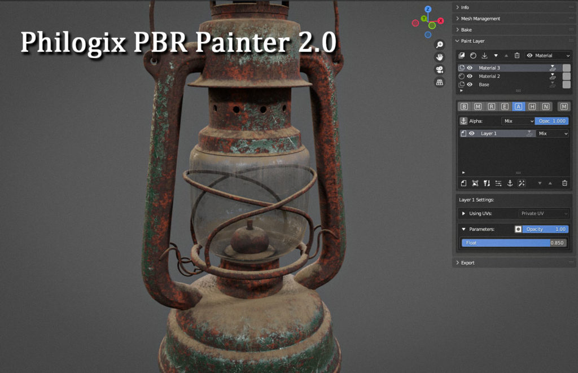The image size is (578, 373).
Task: Switch perspective with the grid icon
Action: coord(440,82)
